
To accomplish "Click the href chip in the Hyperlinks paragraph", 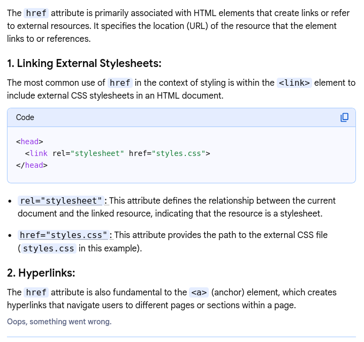I will click(x=36, y=292).
